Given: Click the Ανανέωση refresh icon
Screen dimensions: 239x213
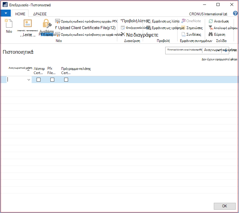Looking at the screenshot, I should tap(211, 21).
